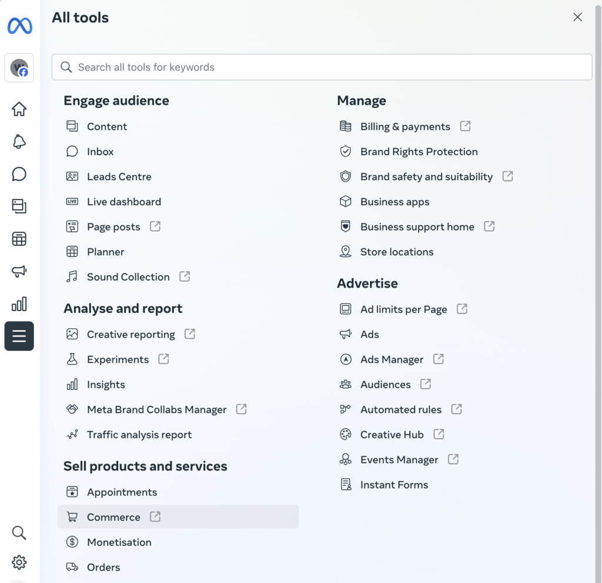This screenshot has height=583, width=602.
Task: Select Ads Manager under Advertise
Action: pyautogui.click(x=392, y=359)
